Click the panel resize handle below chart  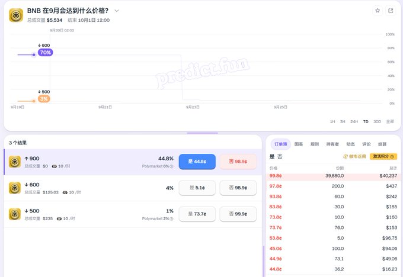point(202,133)
